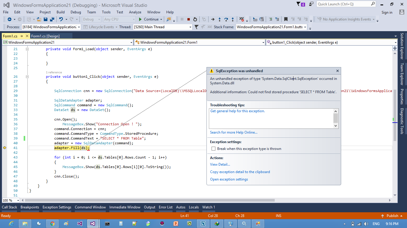Image resolution: width=407 pixels, height=228 pixels.
Task: Close the SqlException dialog with X
Action: (x=338, y=71)
